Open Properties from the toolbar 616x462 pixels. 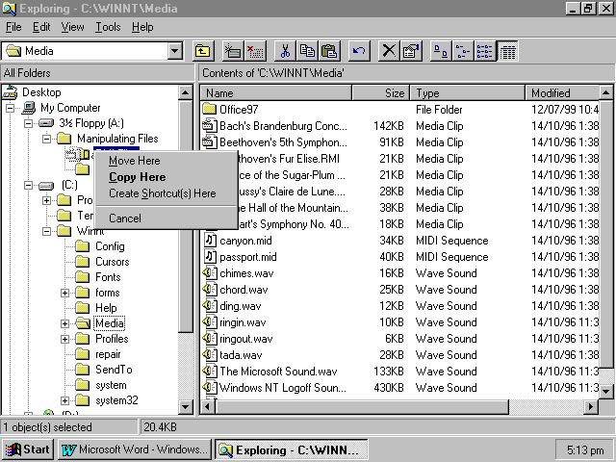pyautogui.click(x=411, y=51)
